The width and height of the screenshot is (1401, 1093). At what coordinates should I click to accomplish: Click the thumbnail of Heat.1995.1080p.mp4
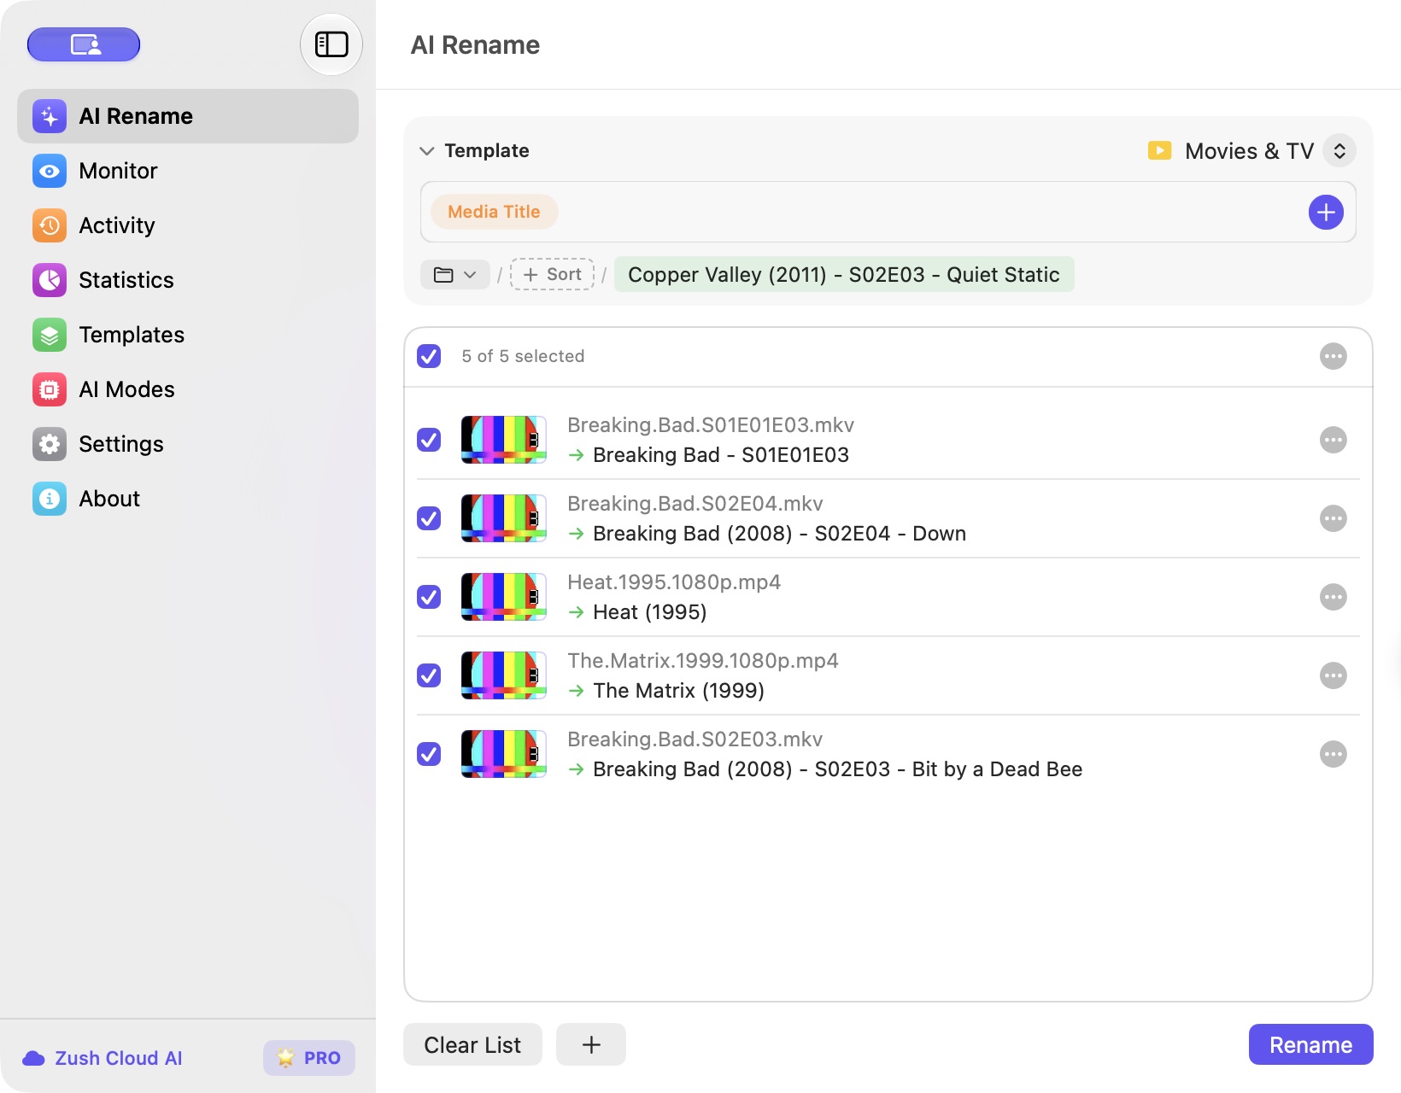[x=504, y=597]
